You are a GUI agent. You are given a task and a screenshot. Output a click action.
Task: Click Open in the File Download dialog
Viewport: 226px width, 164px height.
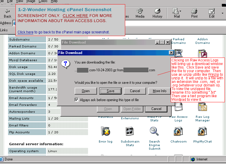[86, 91]
